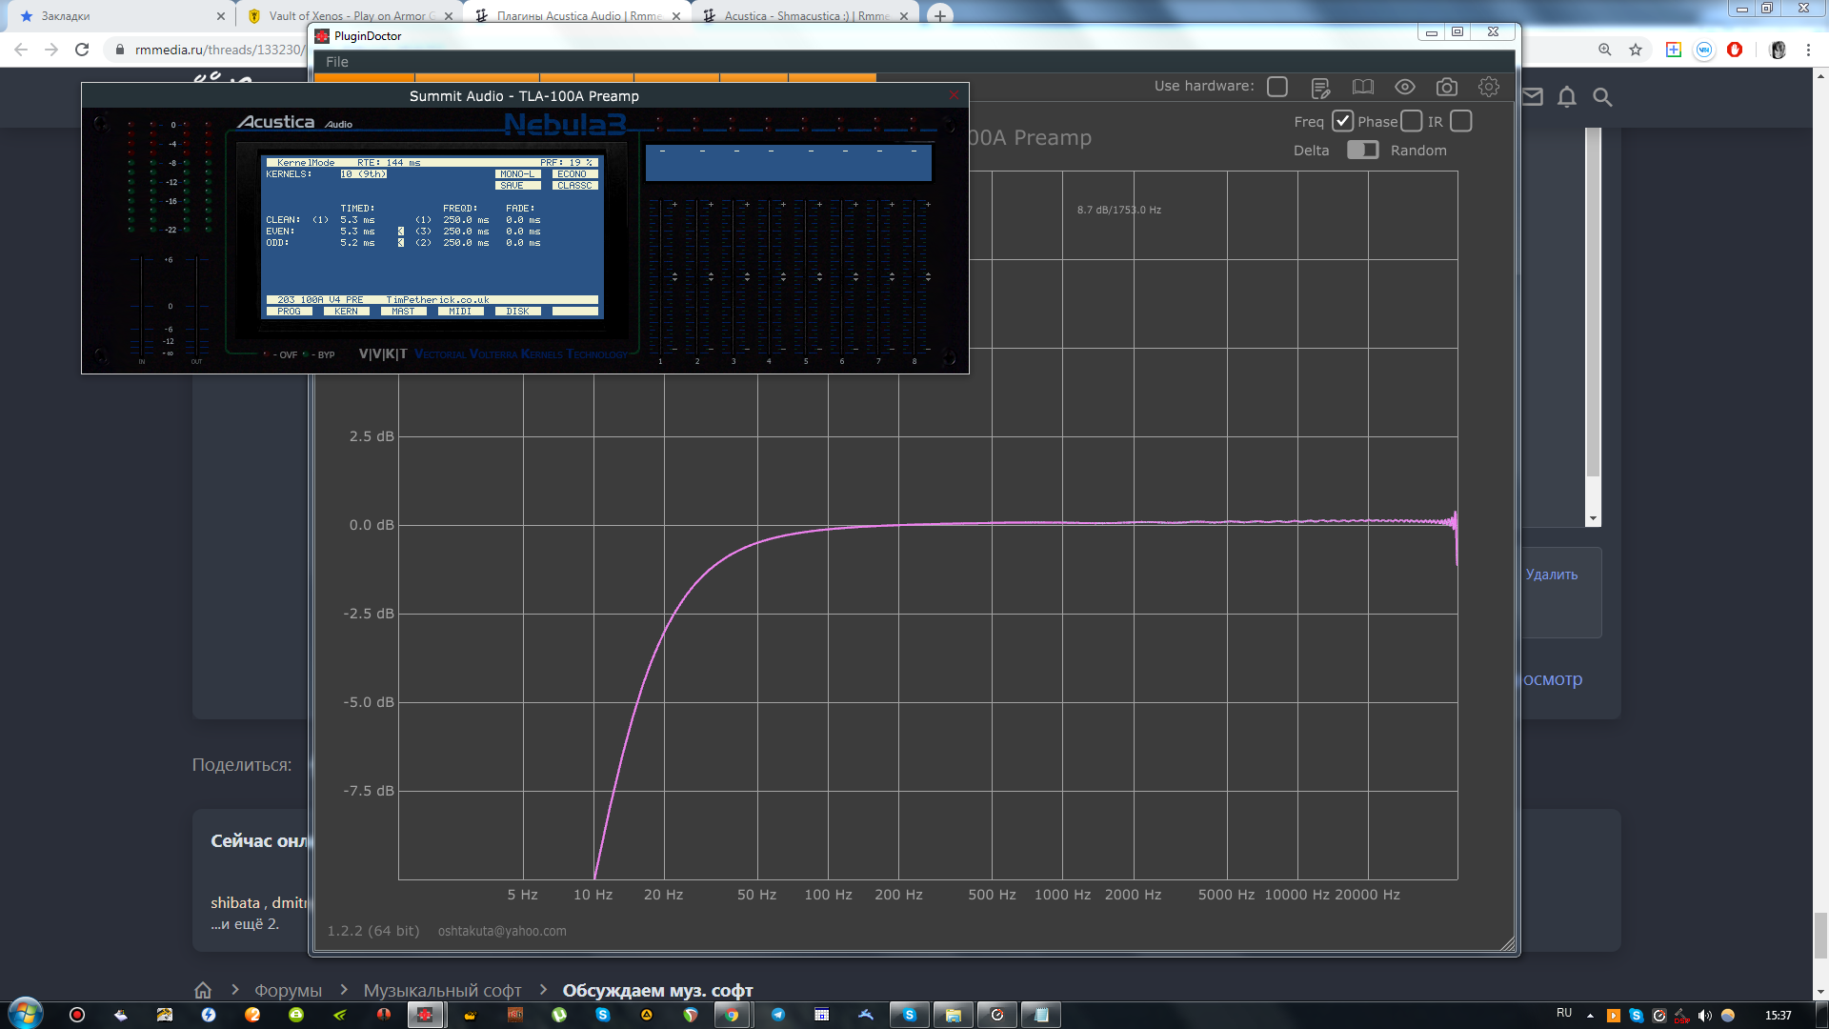
Task: Toggle the ODD row arrow marker
Action: pos(401,243)
